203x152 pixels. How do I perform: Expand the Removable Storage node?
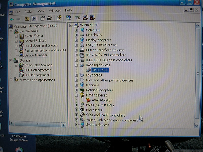16,65
